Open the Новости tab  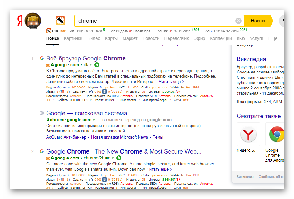tap(151, 38)
